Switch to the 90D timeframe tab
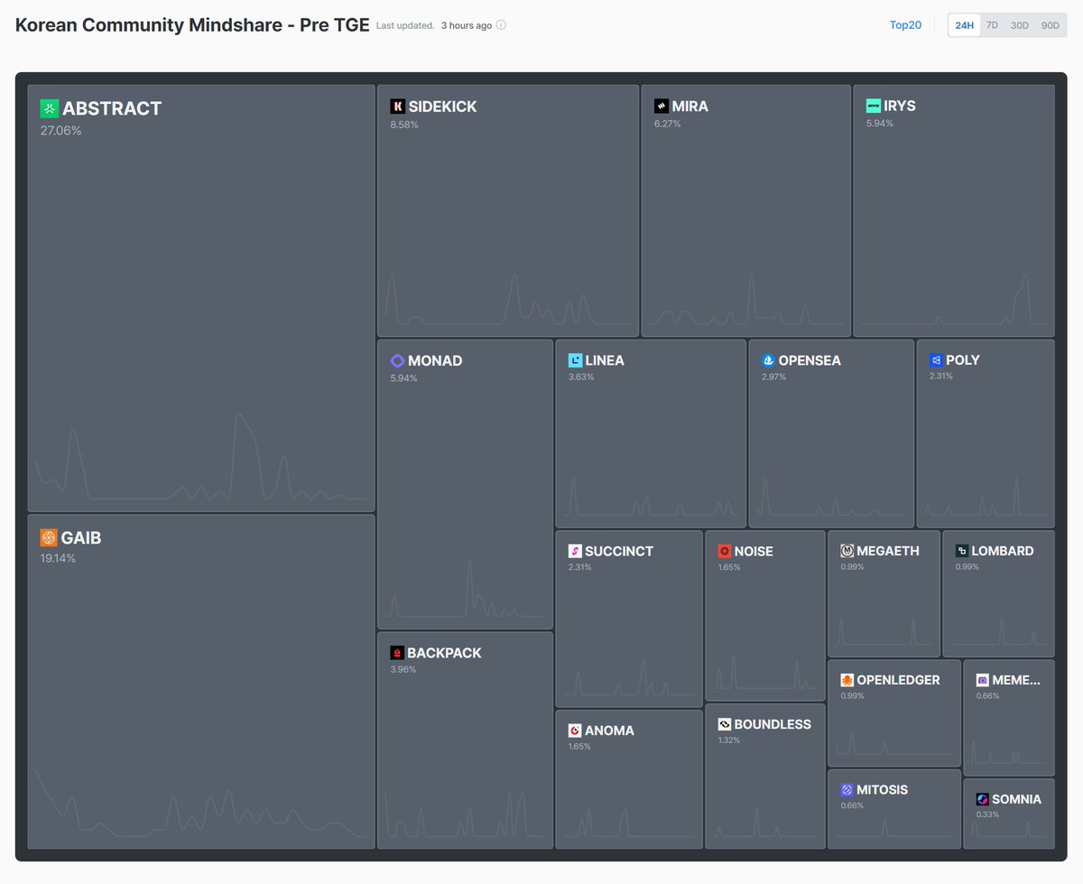 [x=1050, y=25]
